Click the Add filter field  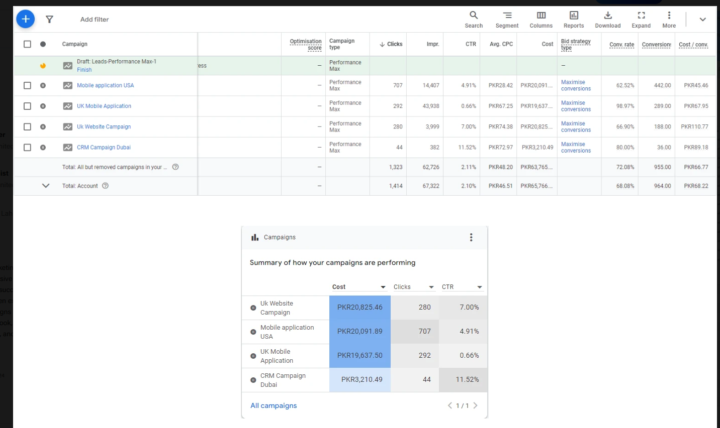(95, 20)
